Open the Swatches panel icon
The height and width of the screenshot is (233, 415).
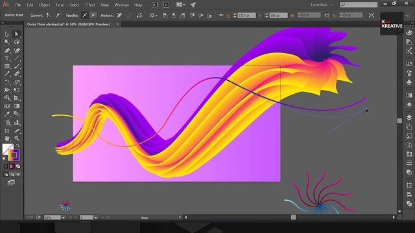(409, 64)
